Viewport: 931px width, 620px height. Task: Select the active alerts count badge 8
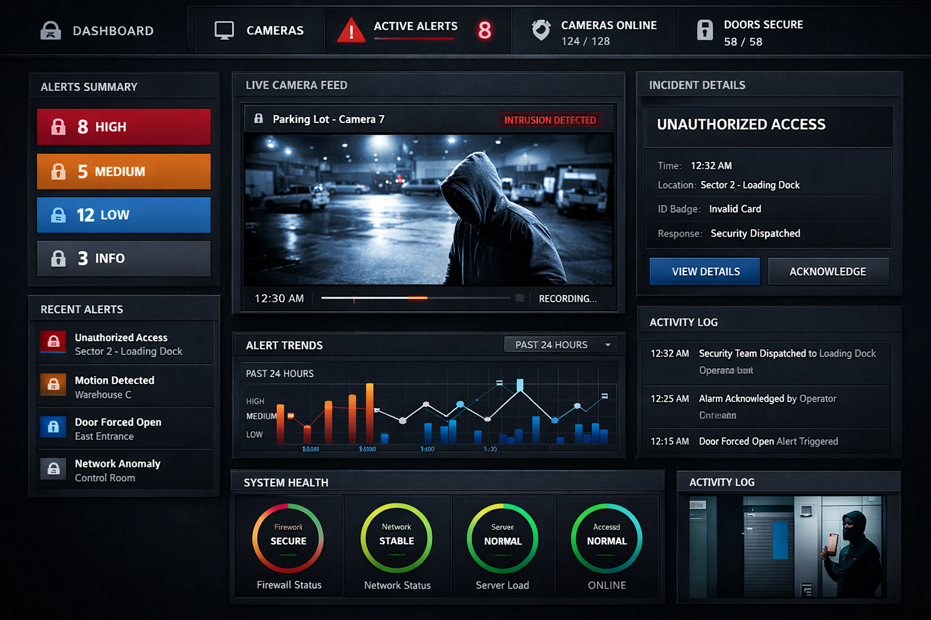pos(484,30)
